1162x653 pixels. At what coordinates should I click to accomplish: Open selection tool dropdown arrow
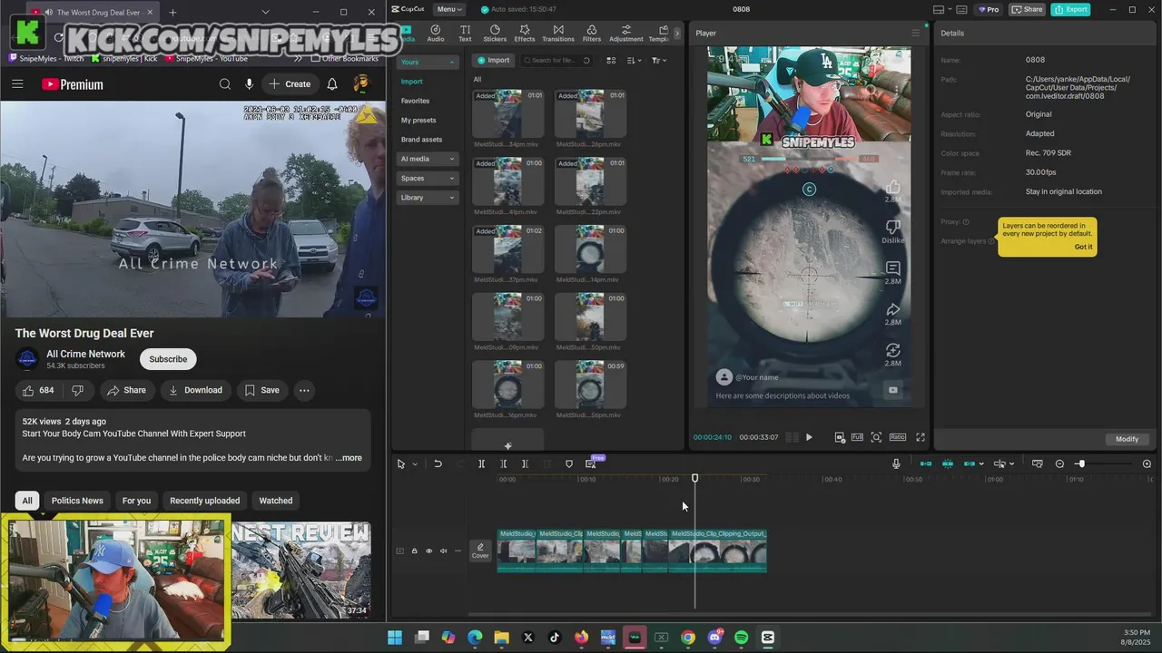415,464
